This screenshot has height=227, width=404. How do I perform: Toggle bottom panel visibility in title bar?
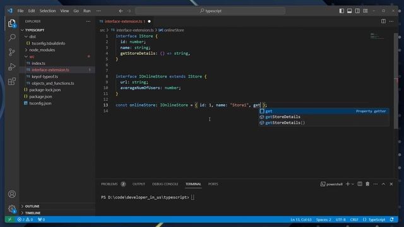click(349, 11)
